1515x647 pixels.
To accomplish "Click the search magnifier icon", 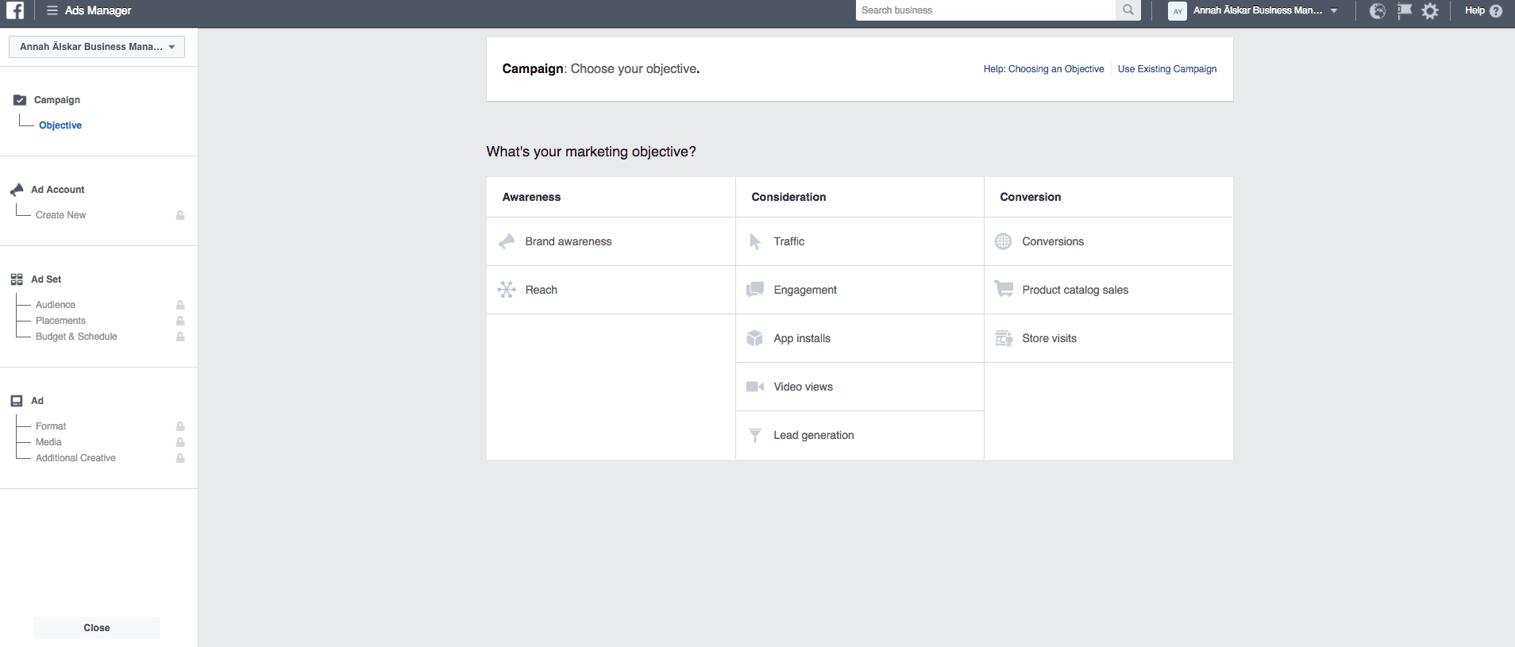I will tap(1128, 10).
